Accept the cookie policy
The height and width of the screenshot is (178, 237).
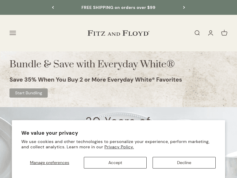[x=115, y=163]
